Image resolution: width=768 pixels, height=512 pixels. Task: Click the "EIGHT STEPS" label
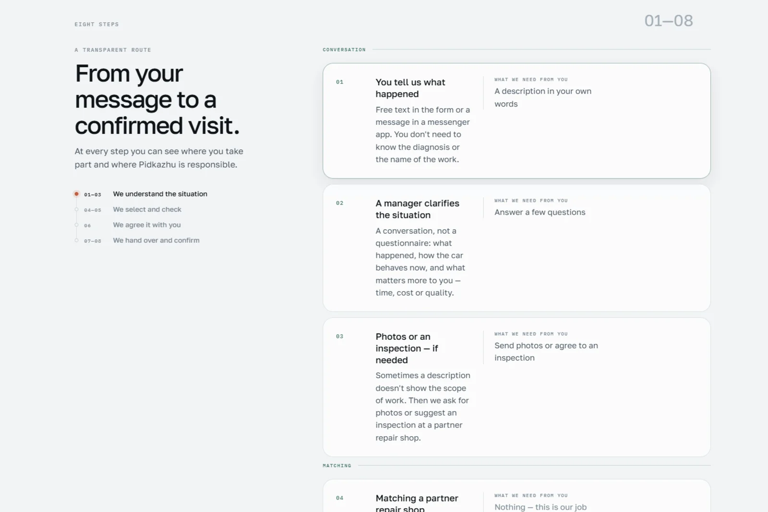[x=96, y=24]
